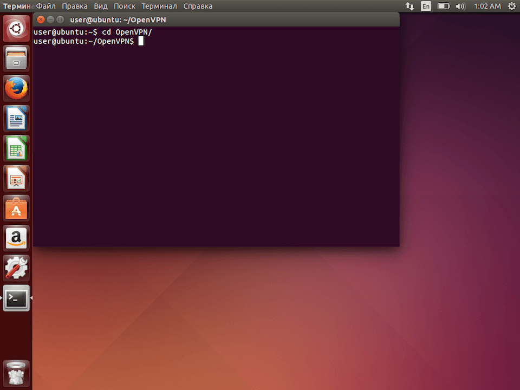
Task: Launch LibreOffice Writer
Action: (x=16, y=118)
